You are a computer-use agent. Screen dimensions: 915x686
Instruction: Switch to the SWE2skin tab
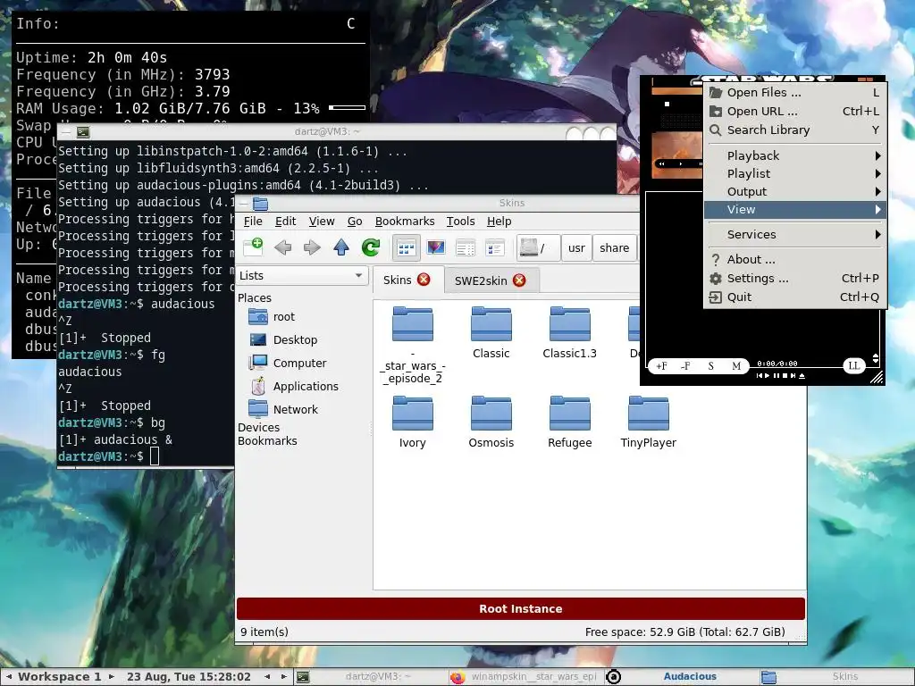[481, 280]
